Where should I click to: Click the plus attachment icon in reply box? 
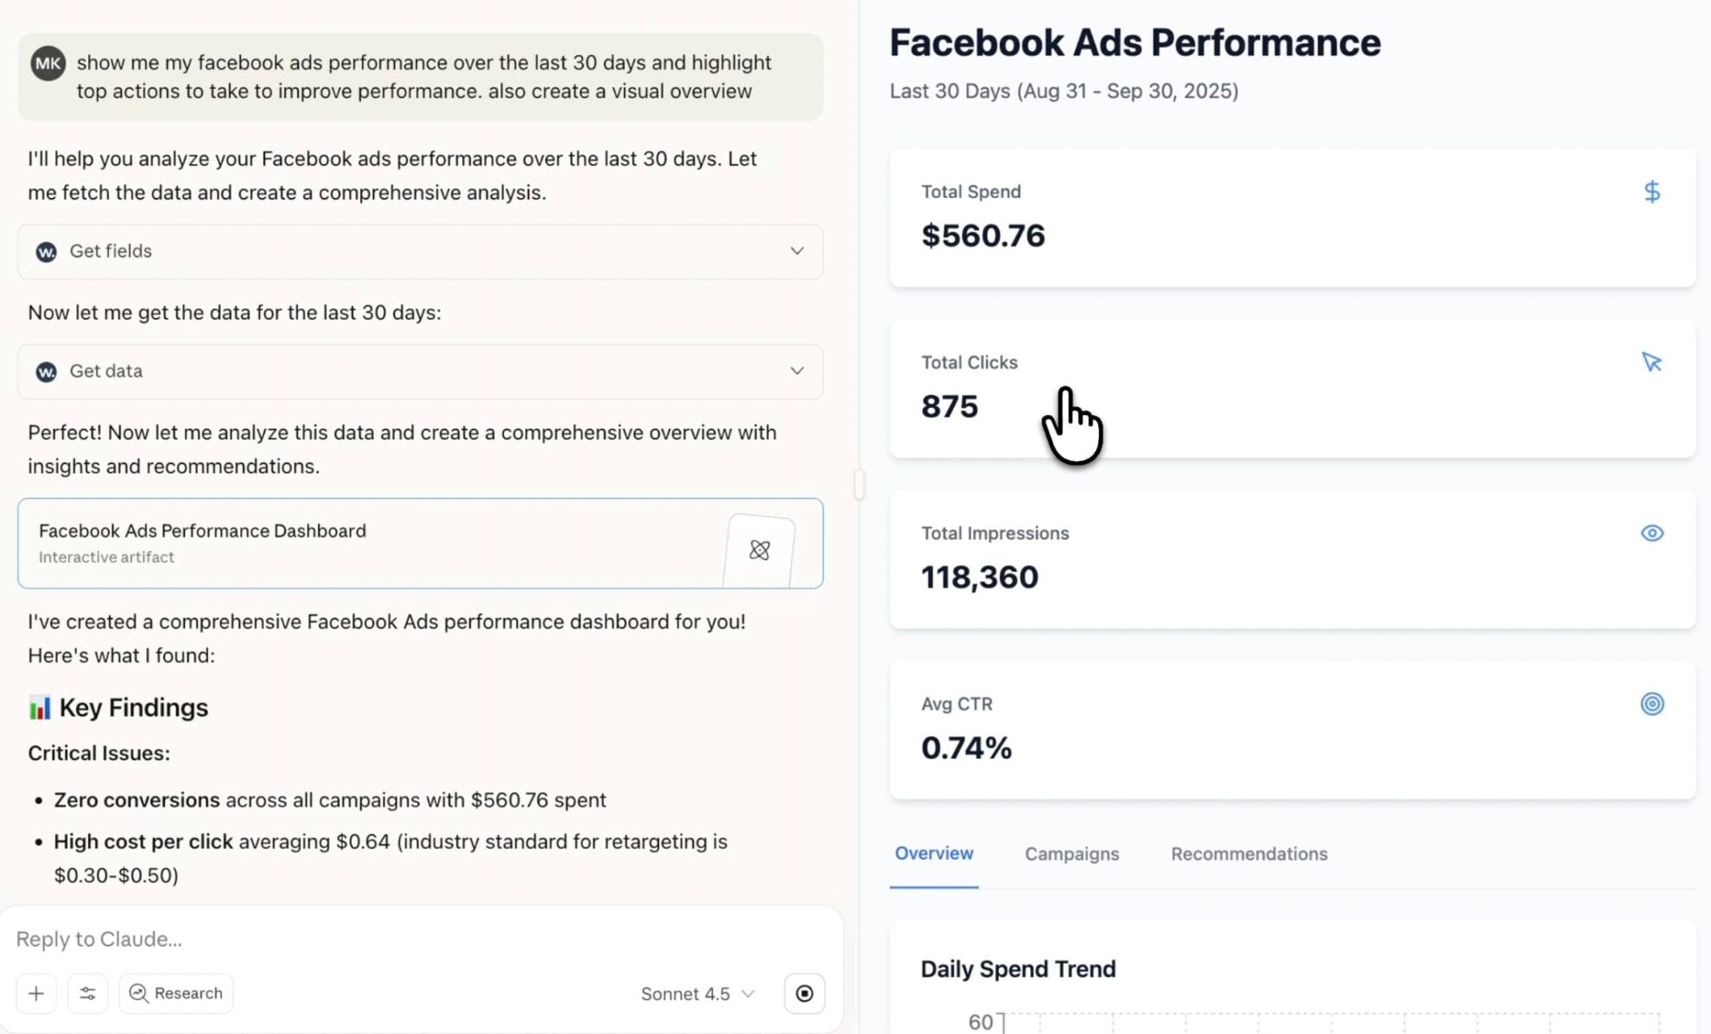coord(36,993)
